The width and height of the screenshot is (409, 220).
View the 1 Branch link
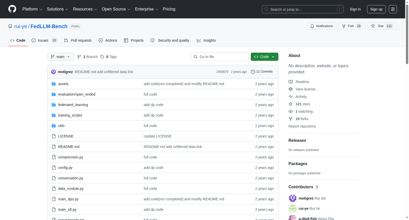(87, 57)
